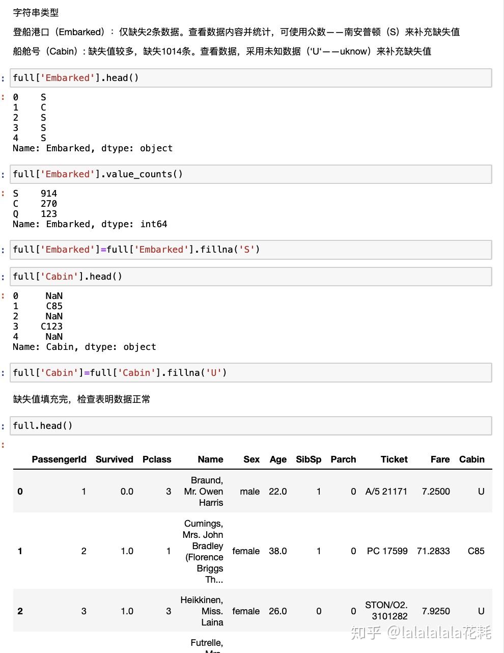Focus the full['Cabin'].head() code cell
The width and height of the screenshot is (504, 653).
tap(251, 277)
